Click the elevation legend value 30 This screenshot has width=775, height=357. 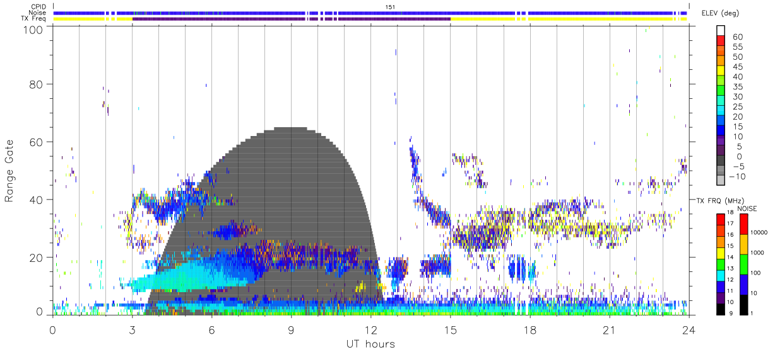[x=737, y=97]
